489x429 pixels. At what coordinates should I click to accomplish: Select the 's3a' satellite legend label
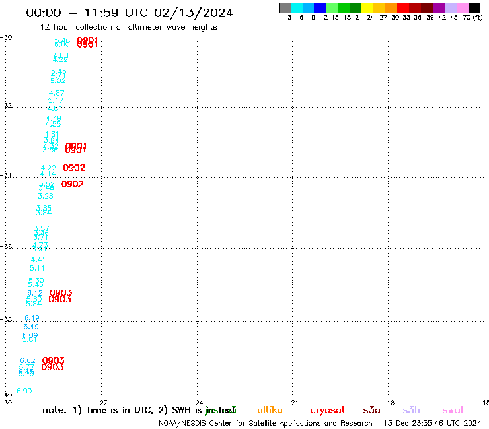tap(371, 411)
